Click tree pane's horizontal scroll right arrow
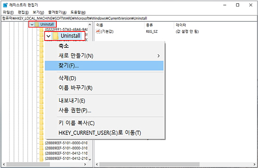This screenshot has width=258, height=168. 85,165
